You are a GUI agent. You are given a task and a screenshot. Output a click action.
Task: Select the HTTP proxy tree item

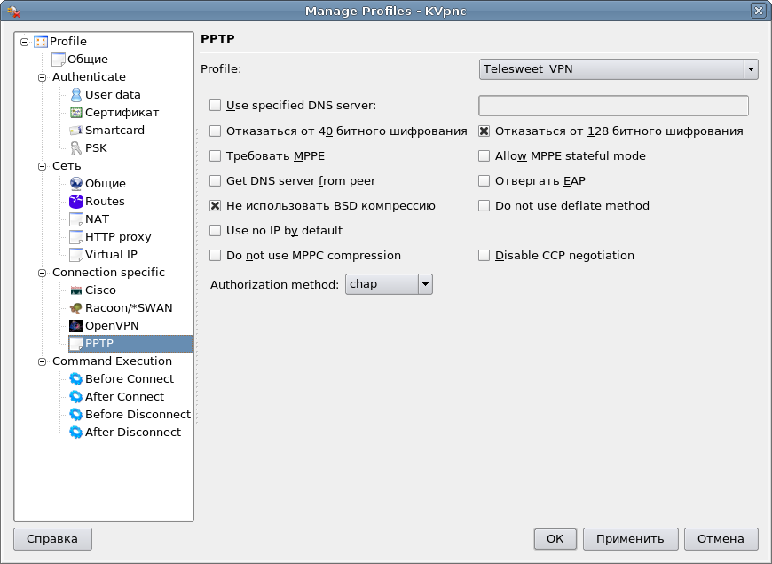coord(117,237)
